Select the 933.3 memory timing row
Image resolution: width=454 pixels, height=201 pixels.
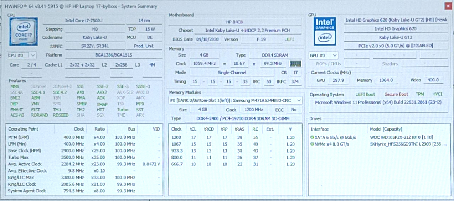pos(235,151)
